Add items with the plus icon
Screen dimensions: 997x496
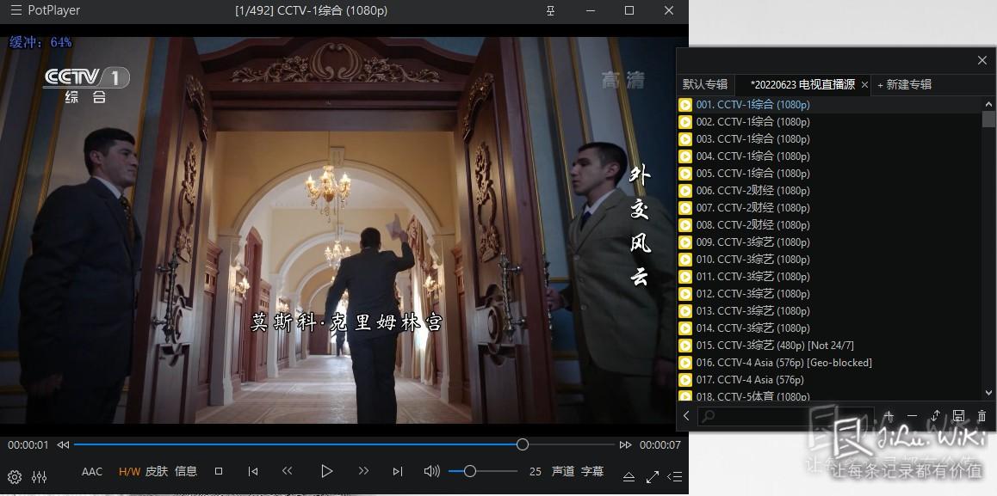click(889, 417)
